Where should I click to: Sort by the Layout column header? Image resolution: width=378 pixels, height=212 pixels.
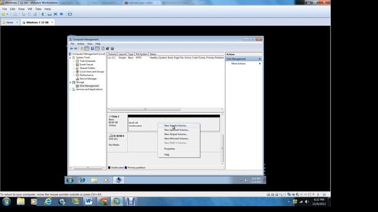(122, 54)
